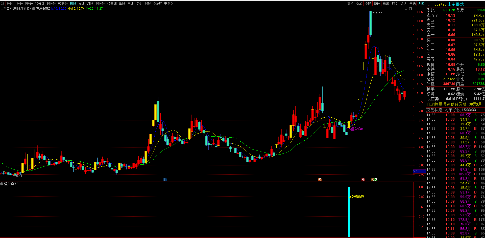Click the 现价 10.09 current price value
The image size is (485, 238).
click(x=450, y=64)
